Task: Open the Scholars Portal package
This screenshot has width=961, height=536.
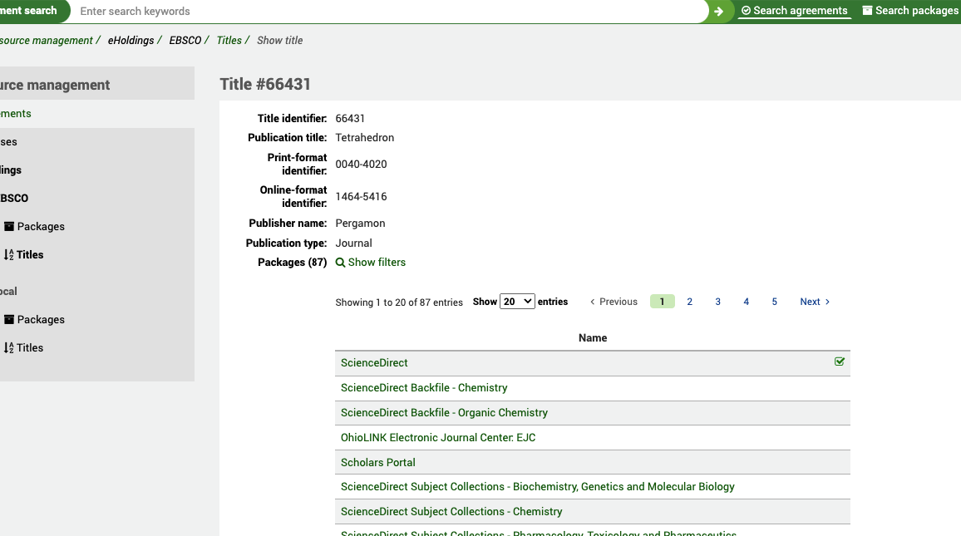Action: point(378,462)
